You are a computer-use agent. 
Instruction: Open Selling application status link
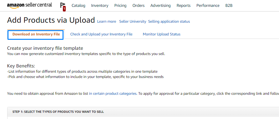tap(169, 21)
